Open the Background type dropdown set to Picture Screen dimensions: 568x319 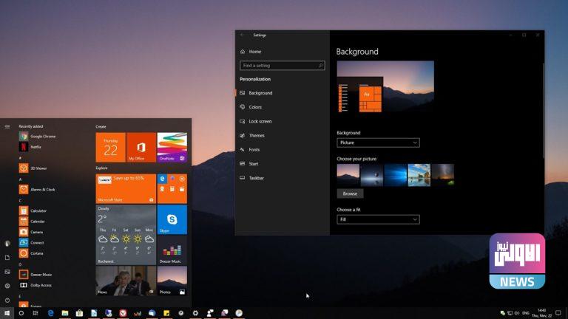(x=378, y=143)
